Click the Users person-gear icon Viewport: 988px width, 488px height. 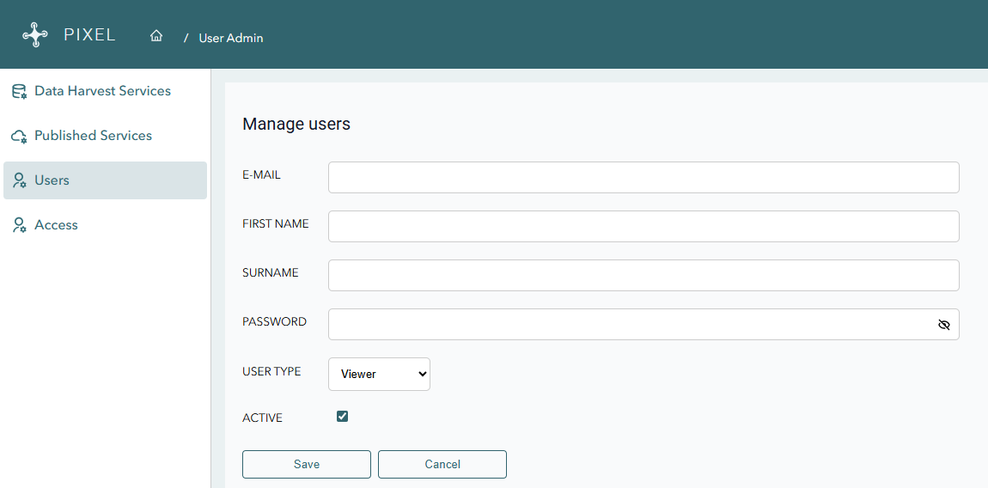click(x=19, y=180)
